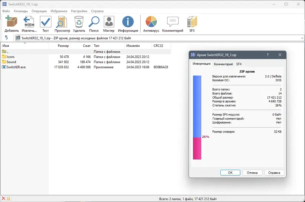
Task: Go up one level with the arrow icon
Action: point(6,37)
